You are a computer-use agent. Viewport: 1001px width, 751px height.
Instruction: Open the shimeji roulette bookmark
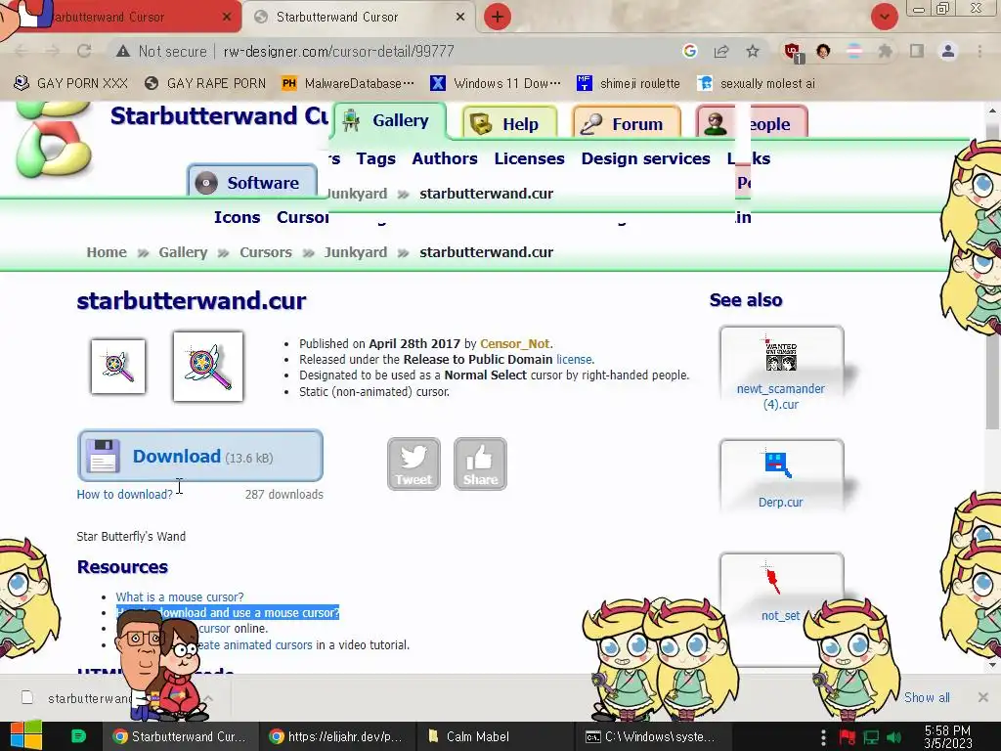(x=629, y=83)
